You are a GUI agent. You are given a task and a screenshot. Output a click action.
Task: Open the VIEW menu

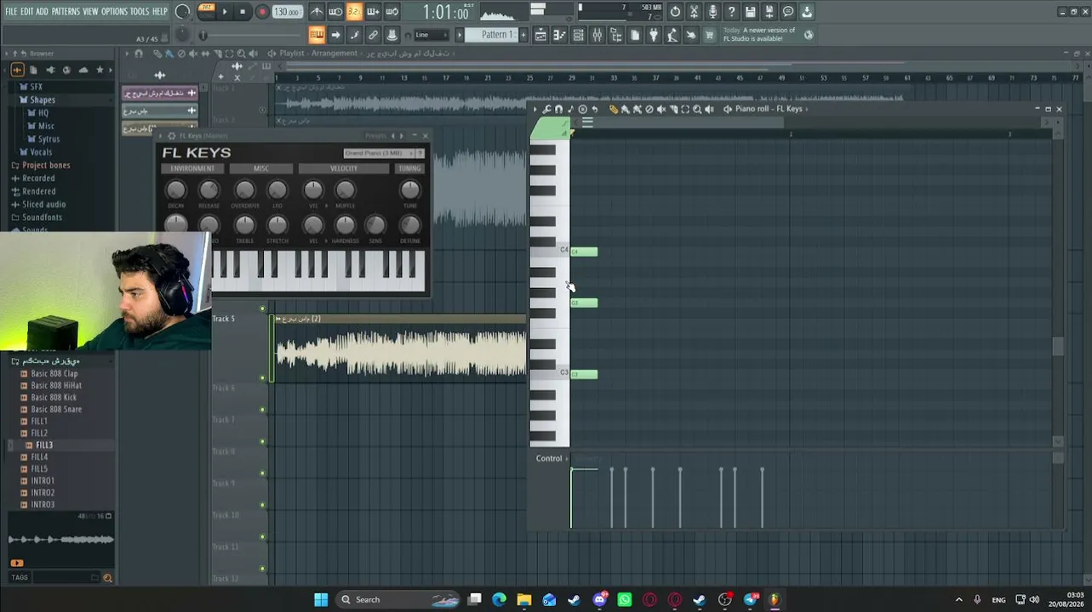point(90,12)
